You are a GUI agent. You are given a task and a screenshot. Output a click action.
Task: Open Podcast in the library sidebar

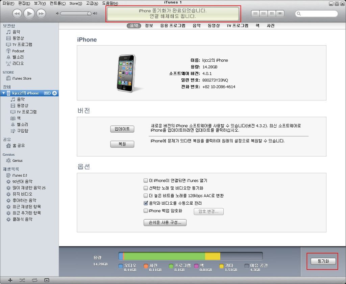tap(18, 51)
